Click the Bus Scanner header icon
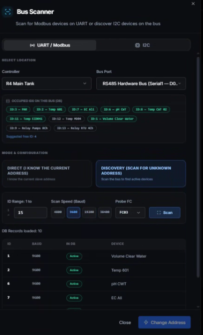 point(7,11)
